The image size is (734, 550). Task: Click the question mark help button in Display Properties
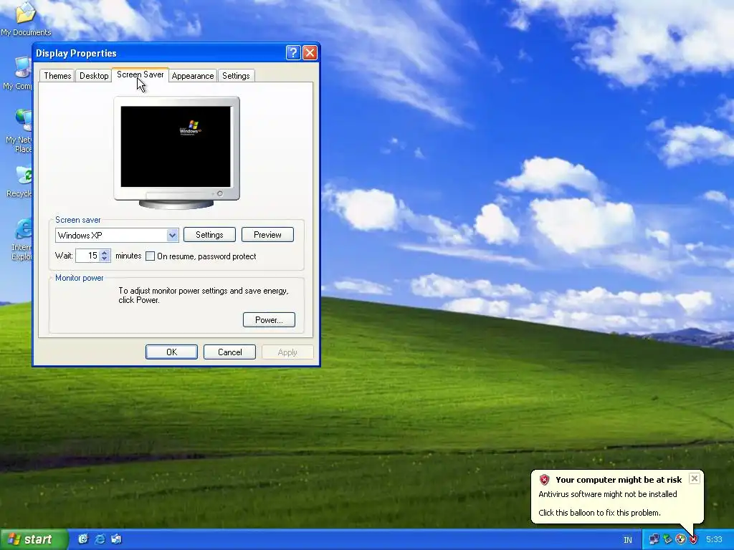click(x=293, y=53)
